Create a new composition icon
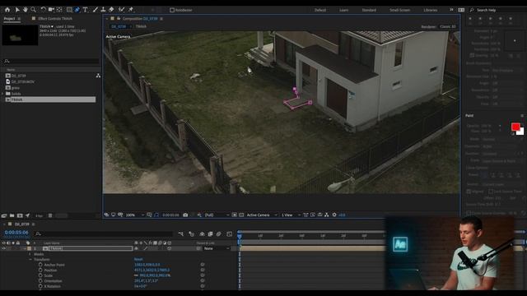Image resolution: width=527 pixels, height=296 pixels. [20, 215]
